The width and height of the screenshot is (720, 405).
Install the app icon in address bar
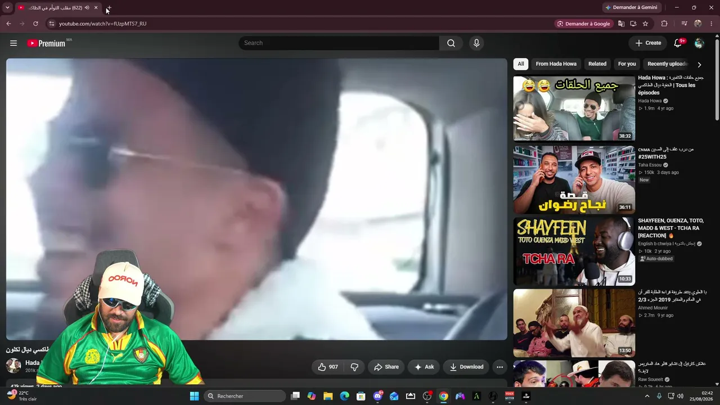coord(633,24)
